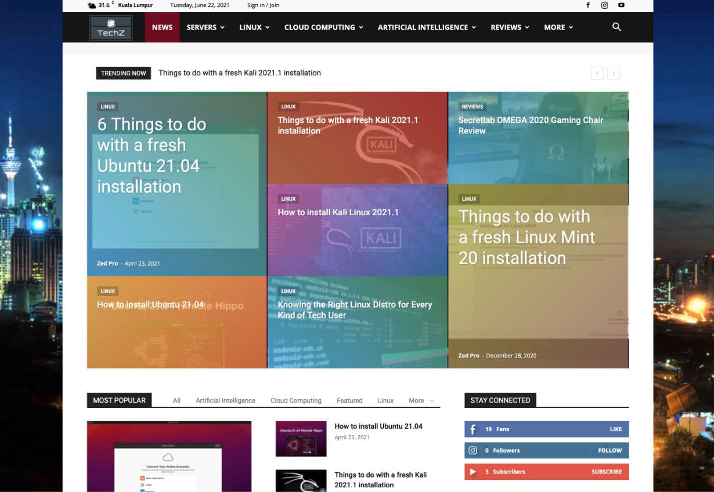Open Kali 2021.1 things to do tile
This screenshot has height=492, width=714.
point(348,125)
